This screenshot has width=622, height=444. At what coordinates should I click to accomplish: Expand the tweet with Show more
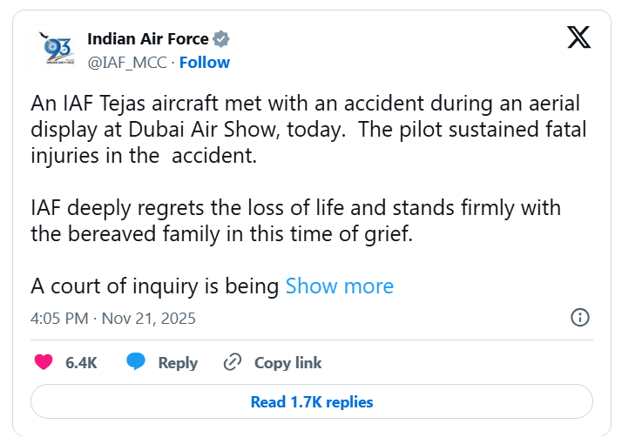coord(340,286)
